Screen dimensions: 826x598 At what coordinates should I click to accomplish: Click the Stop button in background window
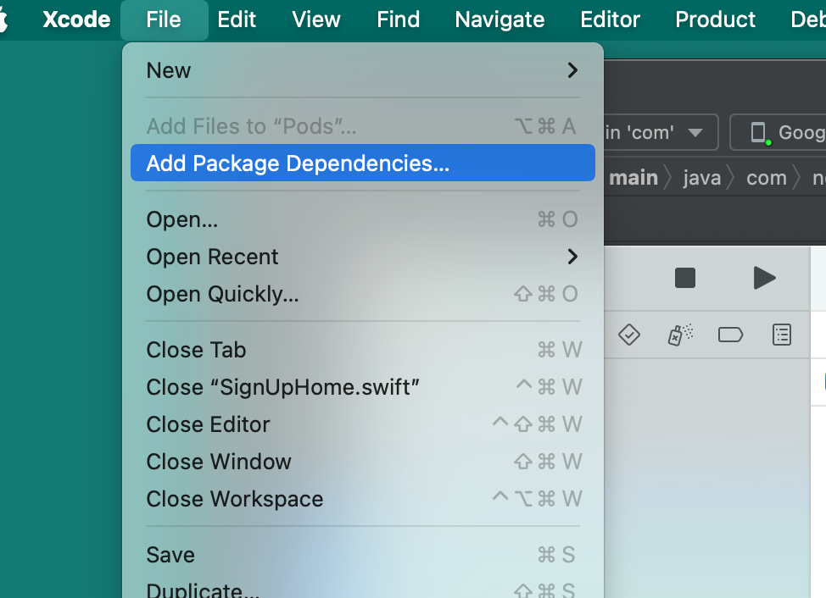coord(685,278)
